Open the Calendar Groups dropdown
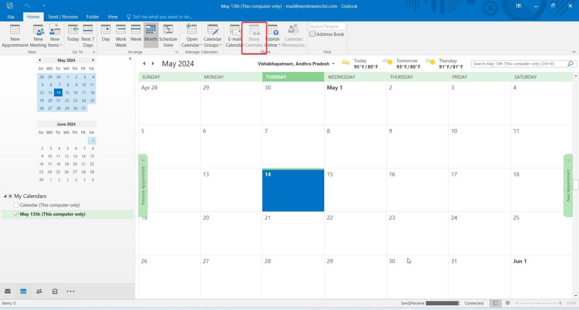 (x=213, y=35)
